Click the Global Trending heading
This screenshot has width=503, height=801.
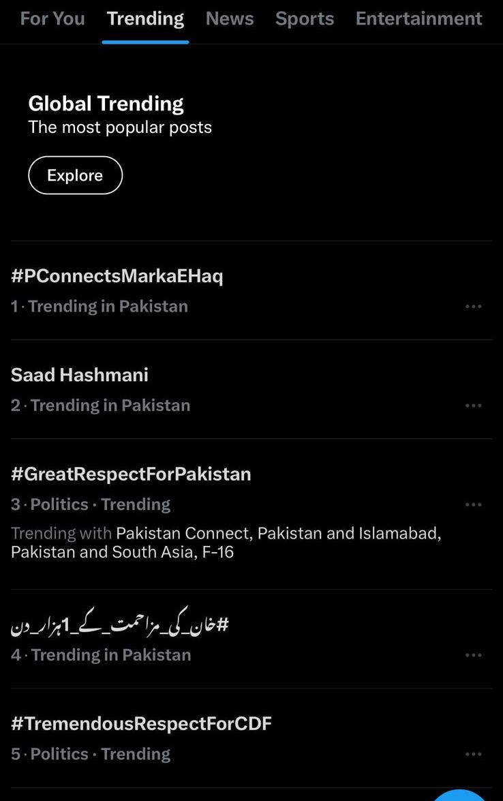106,104
